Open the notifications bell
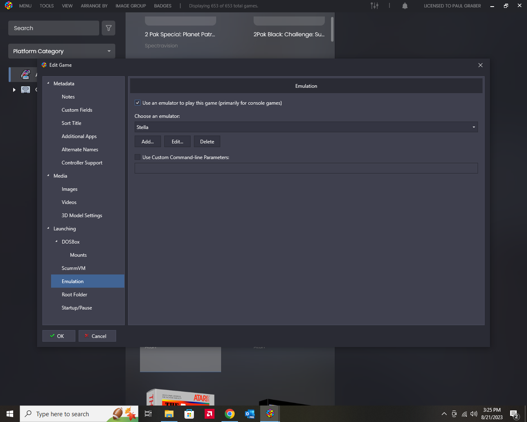This screenshot has width=527, height=422. (405, 6)
